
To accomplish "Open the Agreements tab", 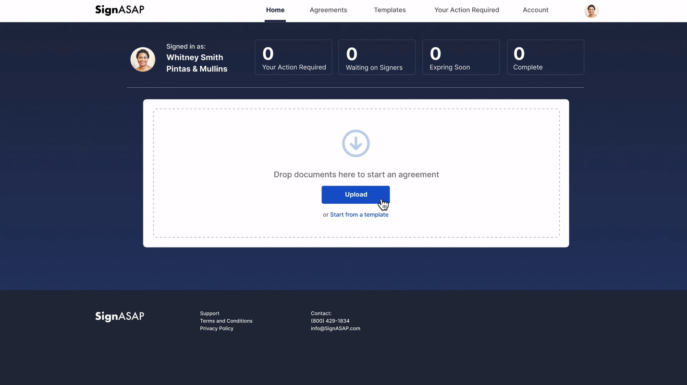I will coord(329,10).
